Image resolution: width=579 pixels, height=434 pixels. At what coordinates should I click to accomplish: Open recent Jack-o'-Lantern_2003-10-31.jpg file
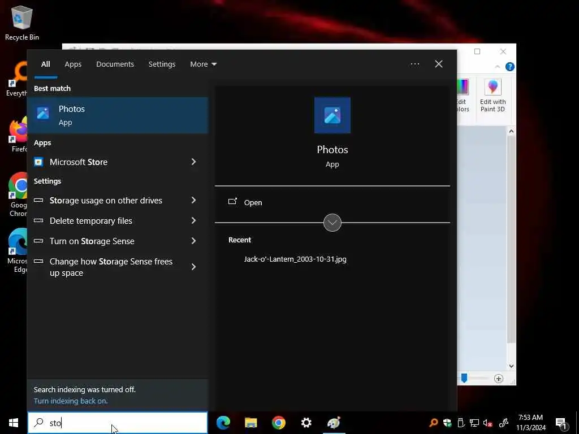(x=295, y=259)
